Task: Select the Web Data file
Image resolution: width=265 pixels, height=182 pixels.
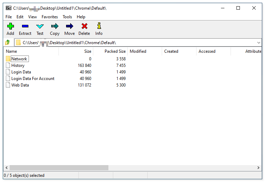Action: coord(20,85)
